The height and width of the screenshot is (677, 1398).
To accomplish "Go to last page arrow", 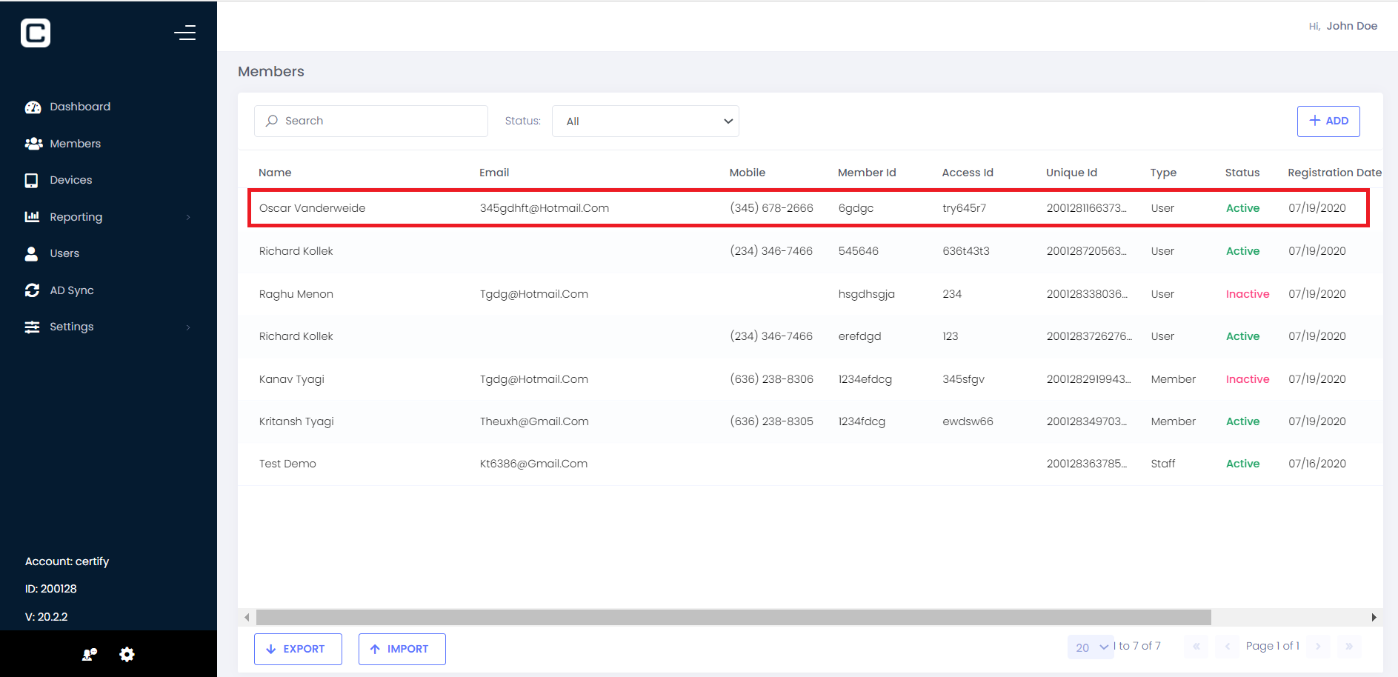I will click(x=1349, y=647).
